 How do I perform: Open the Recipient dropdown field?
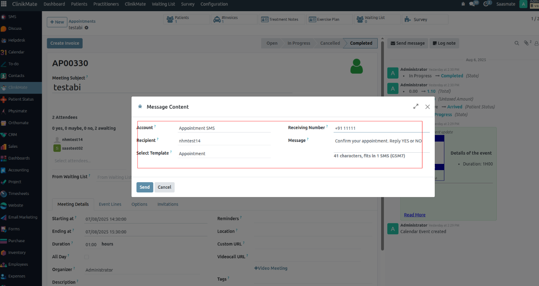(224, 141)
